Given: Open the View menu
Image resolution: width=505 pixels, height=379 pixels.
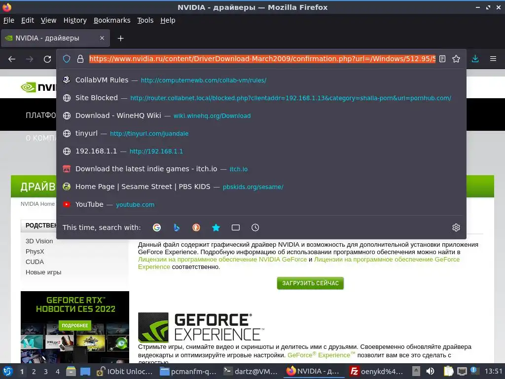Looking at the screenshot, I should click(x=48, y=20).
